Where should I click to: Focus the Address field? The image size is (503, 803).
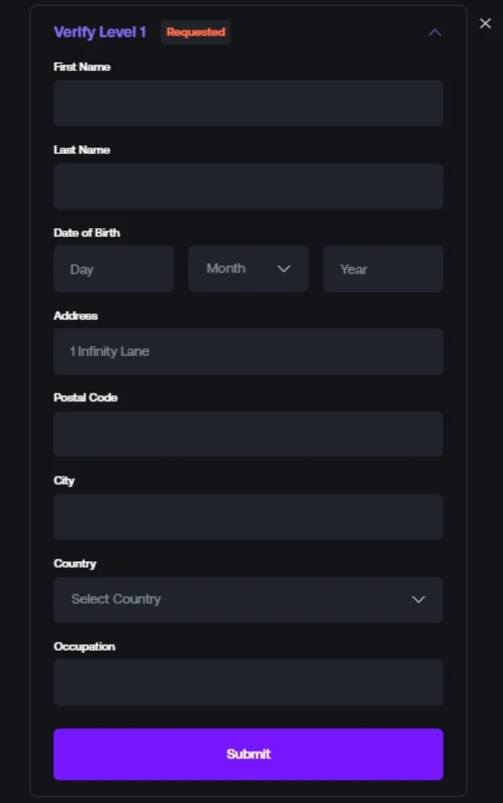coord(247,352)
